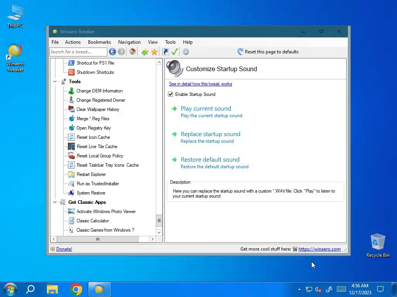Open the File menu
397x297 pixels.
point(55,42)
